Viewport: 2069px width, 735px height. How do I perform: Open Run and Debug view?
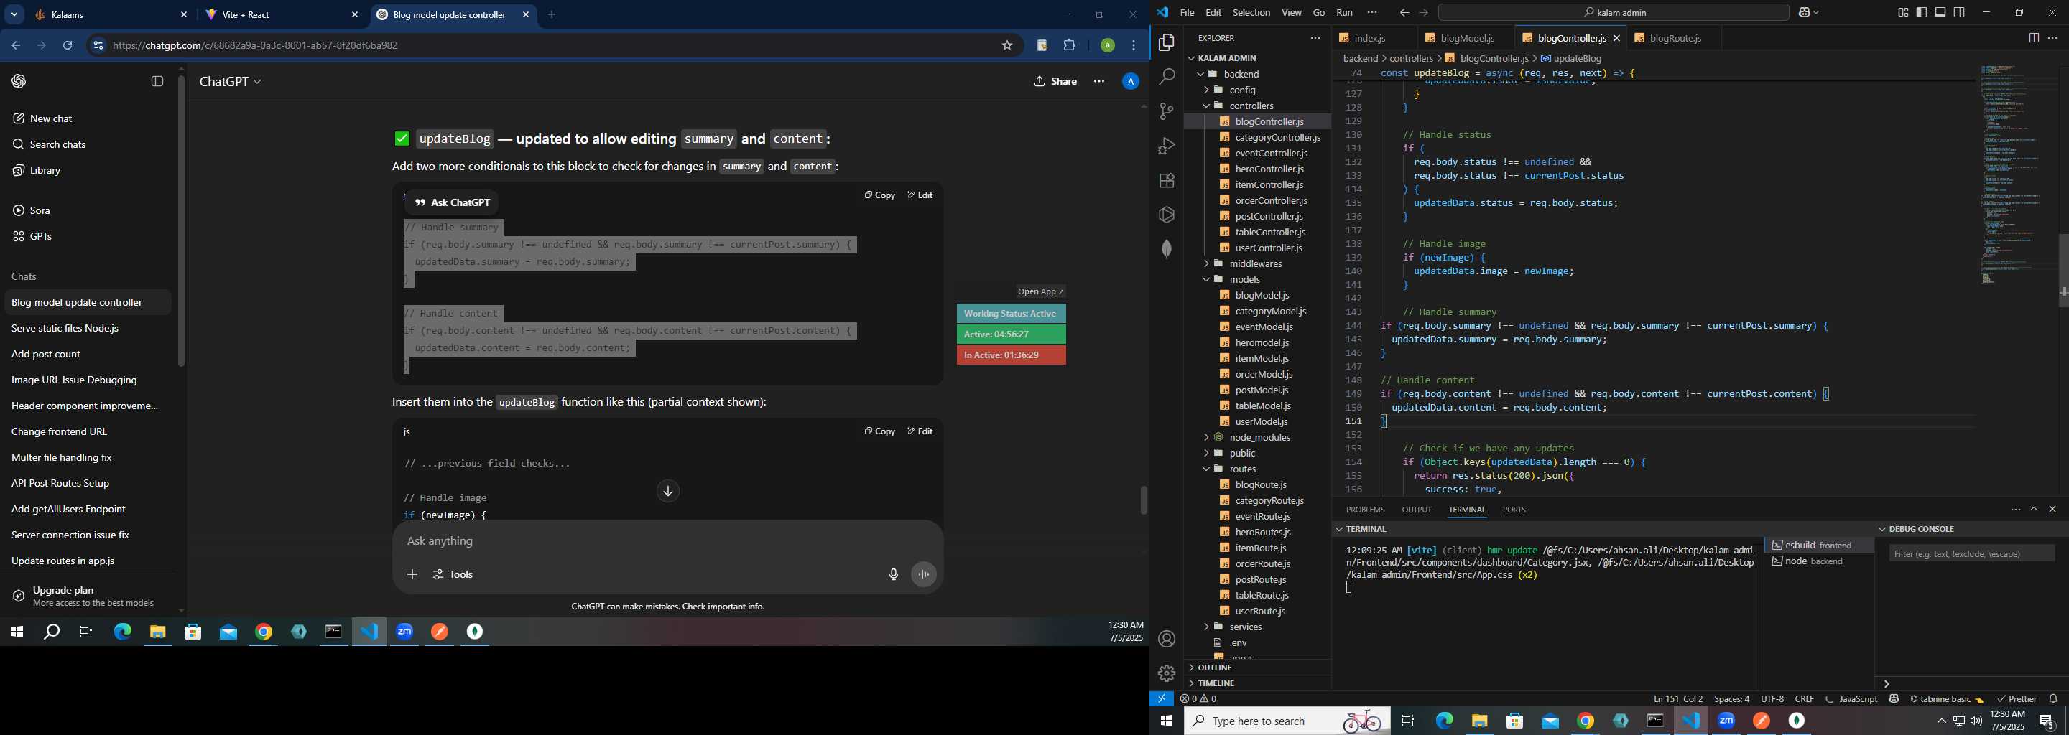click(x=1166, y=146)
